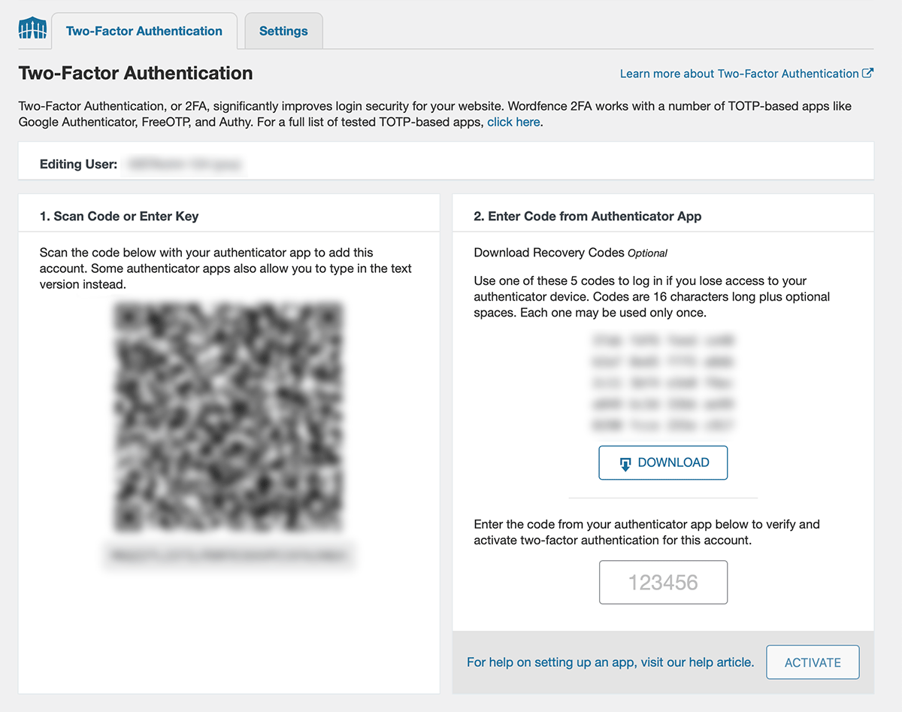Click the download arrow icon inside the Download button
Screen dimensions: 902x712
click(x=625, y=464)
